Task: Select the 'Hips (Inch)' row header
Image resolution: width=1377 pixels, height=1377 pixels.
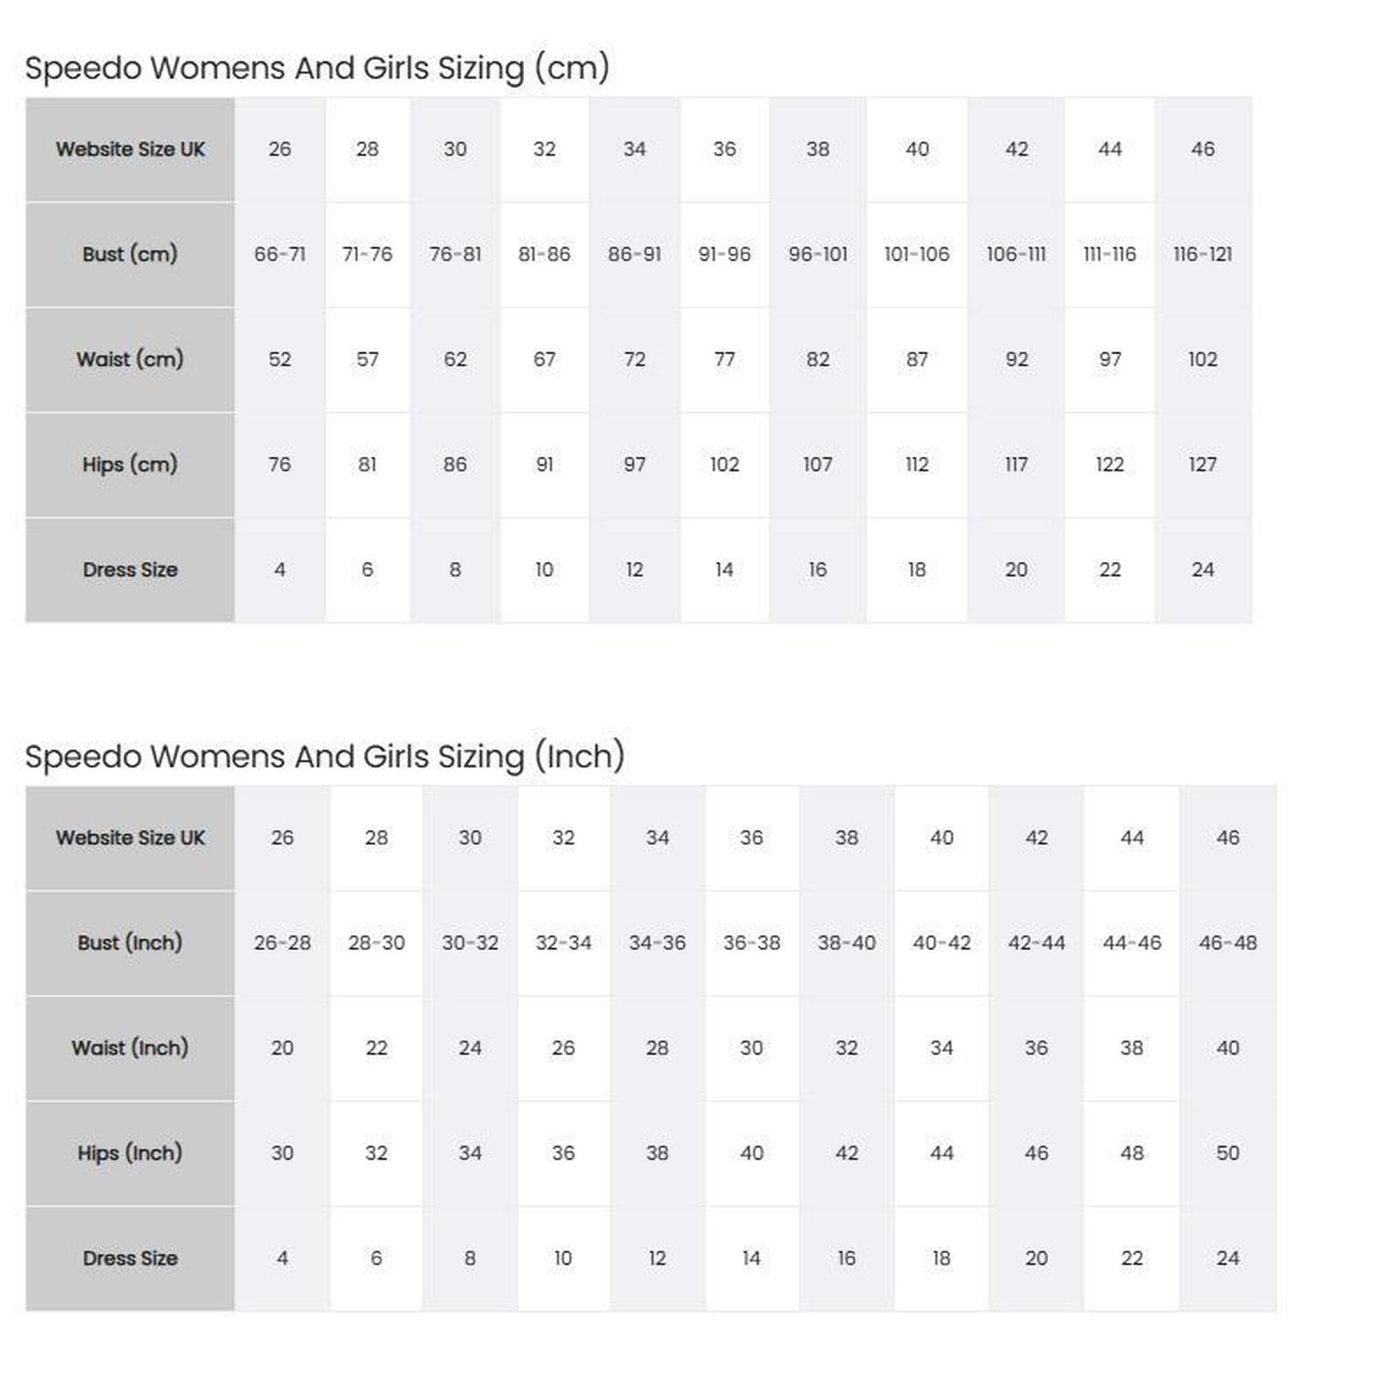Action: coord(129,1153)
